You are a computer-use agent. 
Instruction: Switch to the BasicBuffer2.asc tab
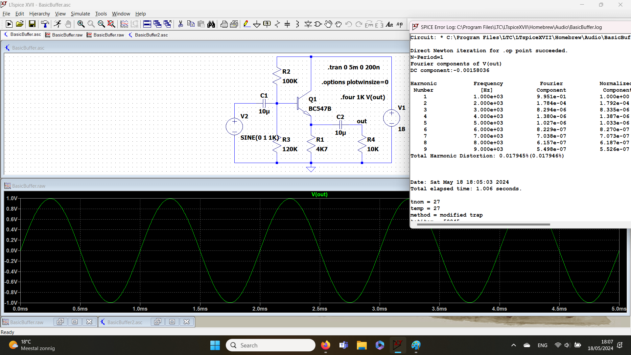click(148, 35)
